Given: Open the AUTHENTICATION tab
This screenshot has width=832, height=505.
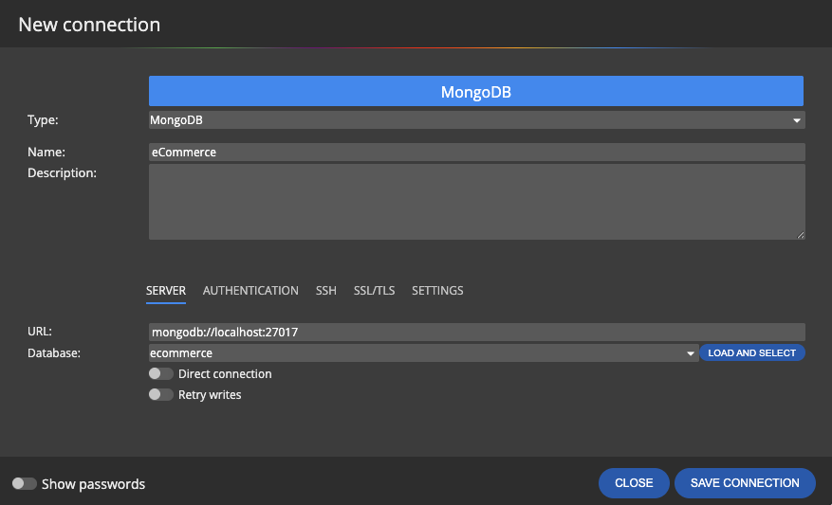Looking at the screenshot, I should 250,290.
